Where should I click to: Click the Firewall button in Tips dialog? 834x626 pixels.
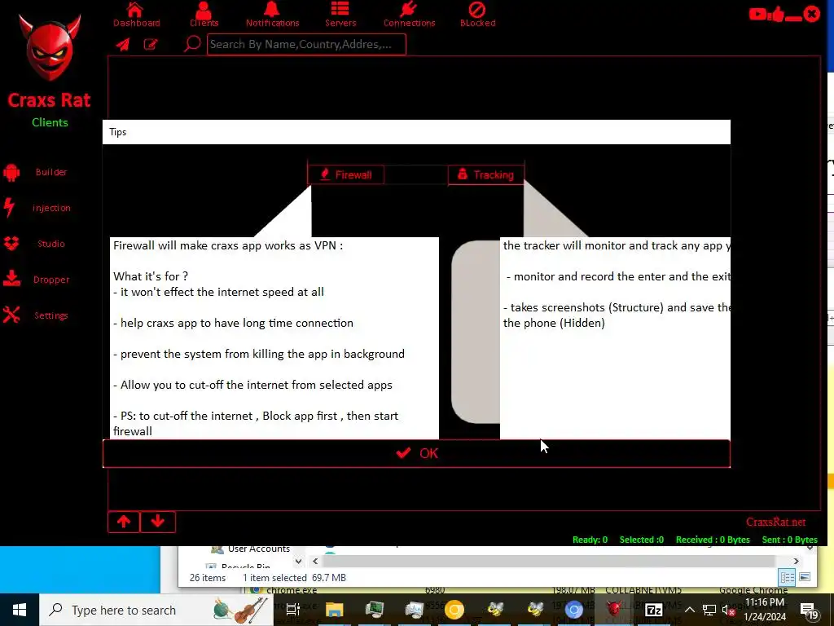[345, 174]
